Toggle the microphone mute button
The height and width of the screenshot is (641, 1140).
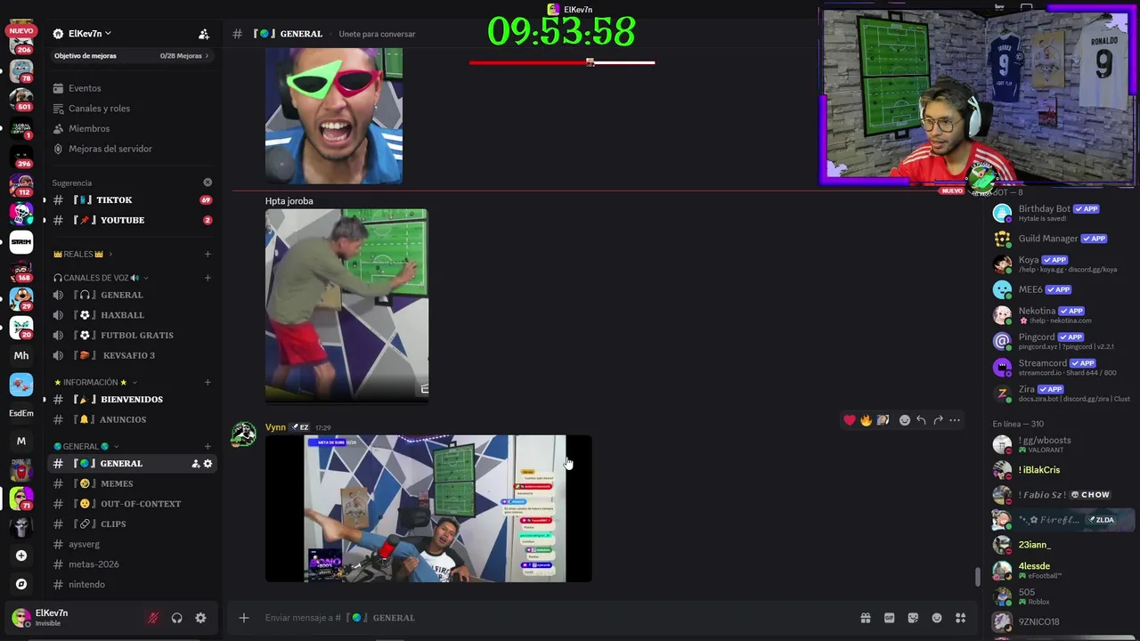tap(153, 618)
